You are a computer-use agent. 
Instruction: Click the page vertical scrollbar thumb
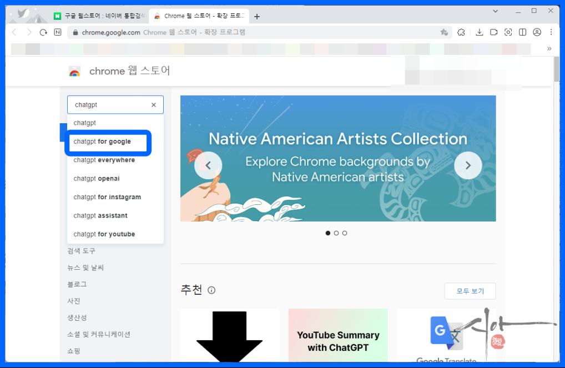tap(557, 69)
